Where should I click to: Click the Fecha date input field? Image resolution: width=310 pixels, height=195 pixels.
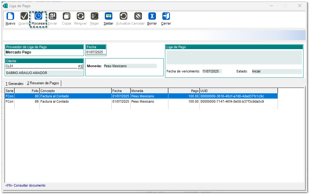point(96,52)
